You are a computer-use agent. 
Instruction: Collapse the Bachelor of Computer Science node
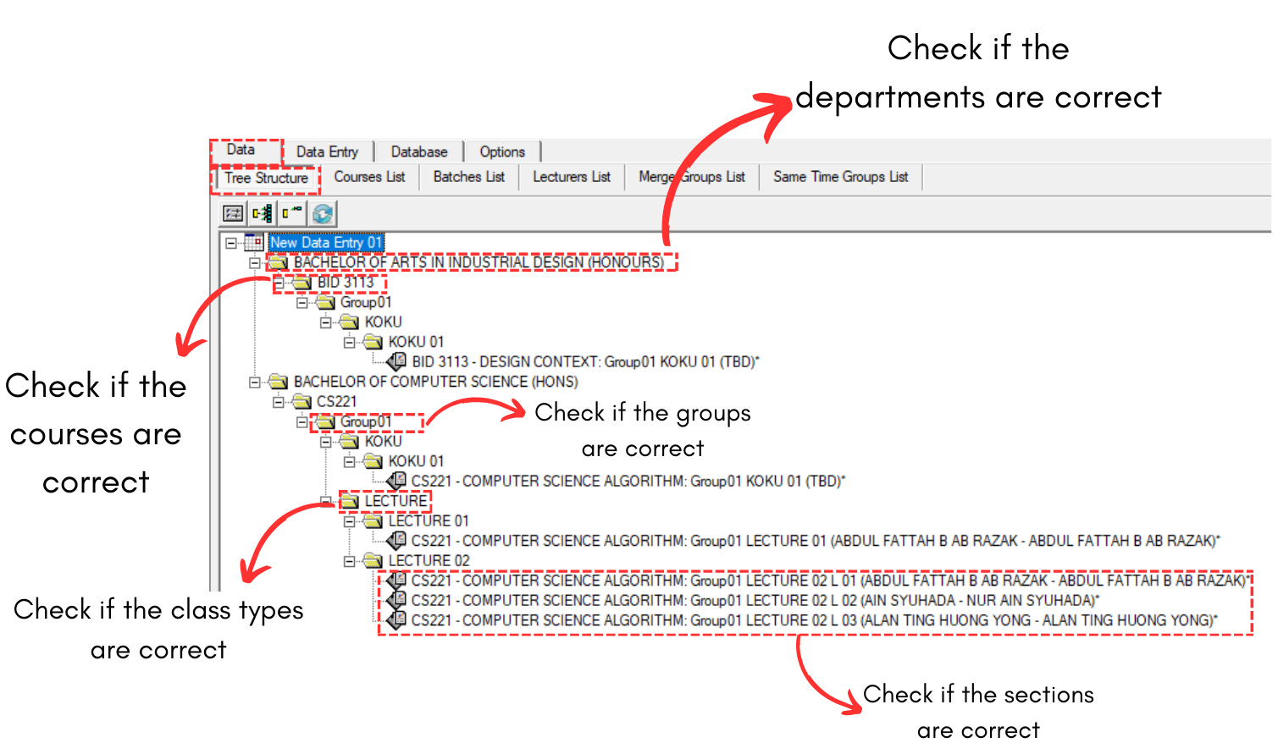(x=254, y=383)
